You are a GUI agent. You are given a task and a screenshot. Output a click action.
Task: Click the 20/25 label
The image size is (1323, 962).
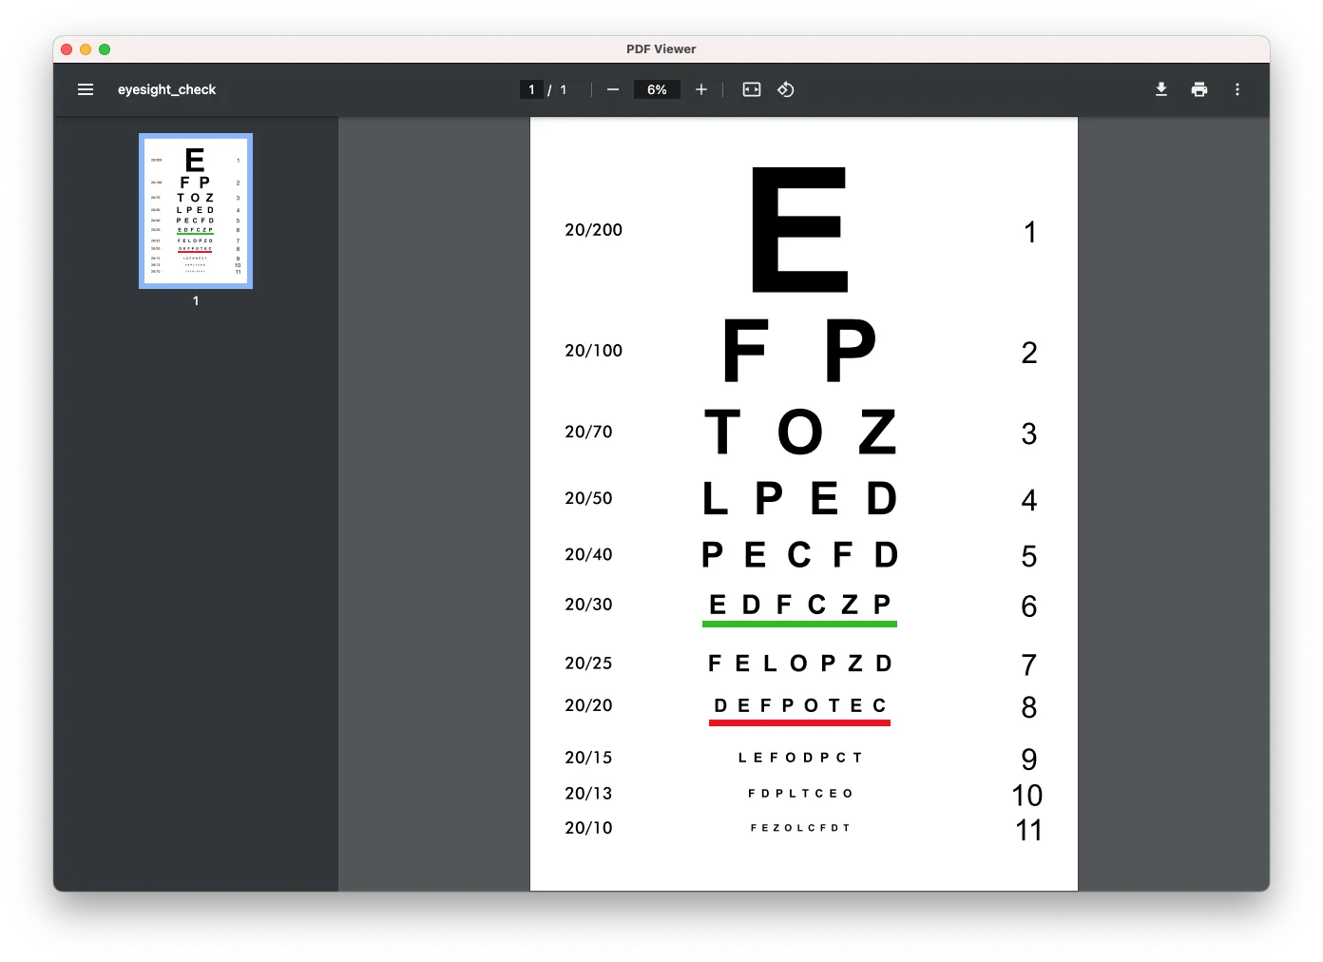coord(589,664)
